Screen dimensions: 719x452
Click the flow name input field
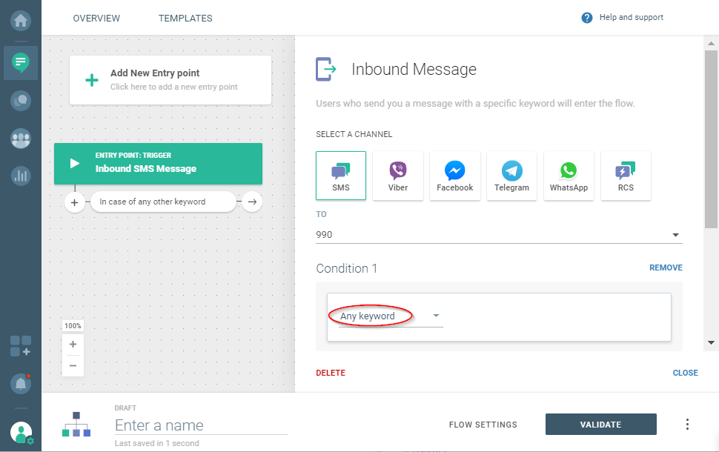(x=202, y=425)
